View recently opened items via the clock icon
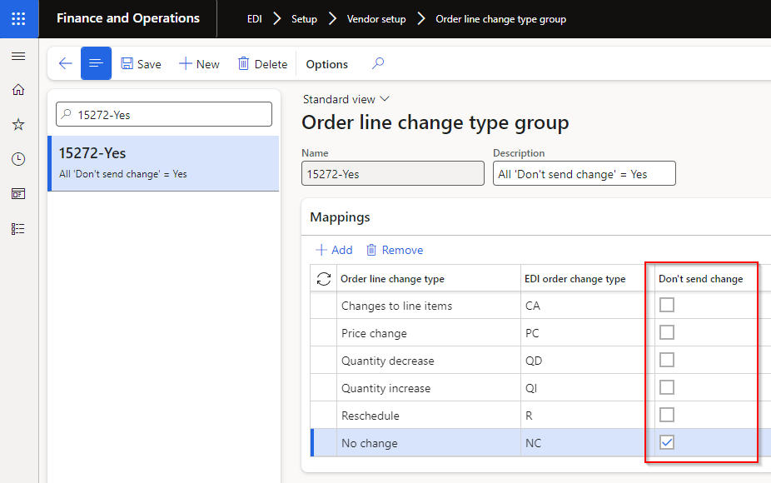 point(18,158)
